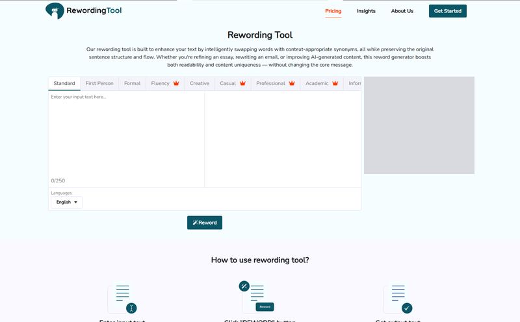This screenshot has height=322, width=520.
Task: Click the crown icon next to Professional
Action: tap(292, 83)
